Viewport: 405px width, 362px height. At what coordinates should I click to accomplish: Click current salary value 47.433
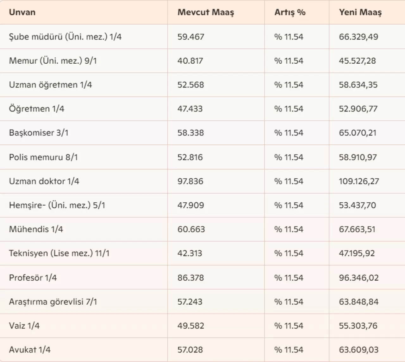190,109
